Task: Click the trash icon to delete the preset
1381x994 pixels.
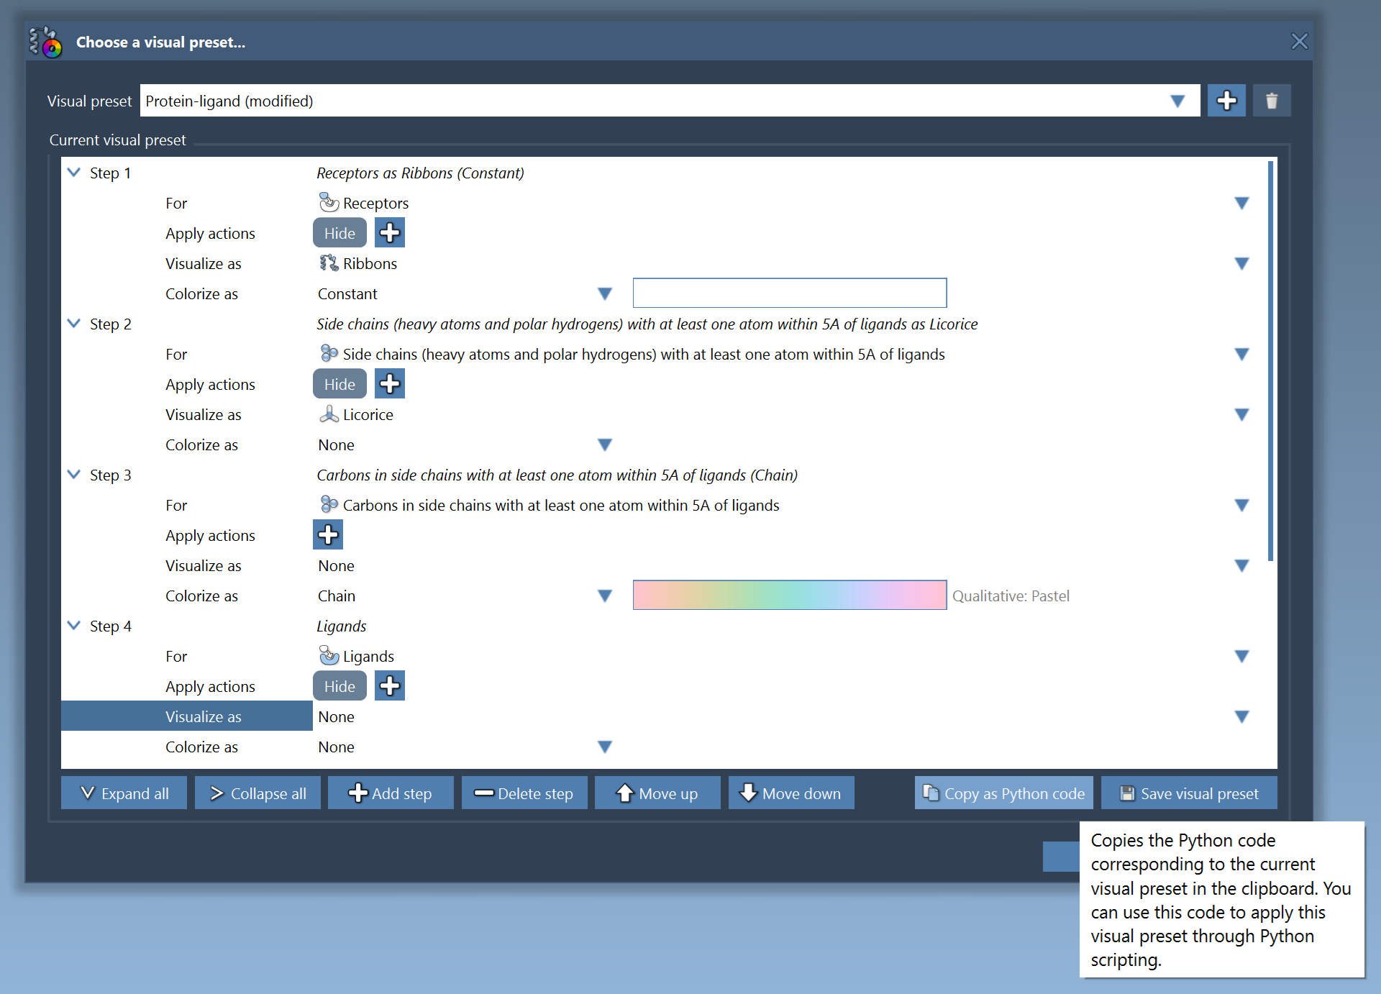Action: [x=1272, y=100]
